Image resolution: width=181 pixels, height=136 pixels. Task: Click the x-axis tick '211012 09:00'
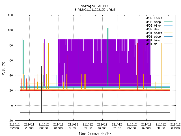175,126
